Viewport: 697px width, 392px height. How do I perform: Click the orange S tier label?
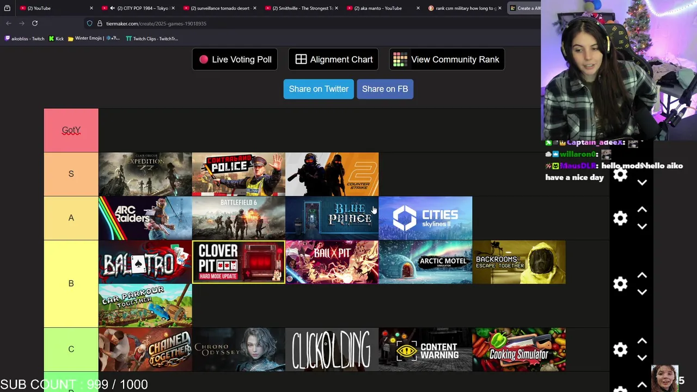coord(71,174)
